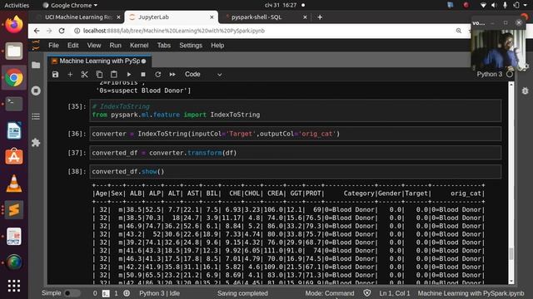The image size is (533, 299).
Task: Click the trusted shield icon in status bar
Action: (x=366, y=293)
